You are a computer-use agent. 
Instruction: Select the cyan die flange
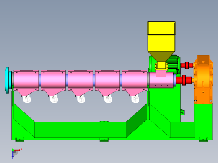coord(8,80)
